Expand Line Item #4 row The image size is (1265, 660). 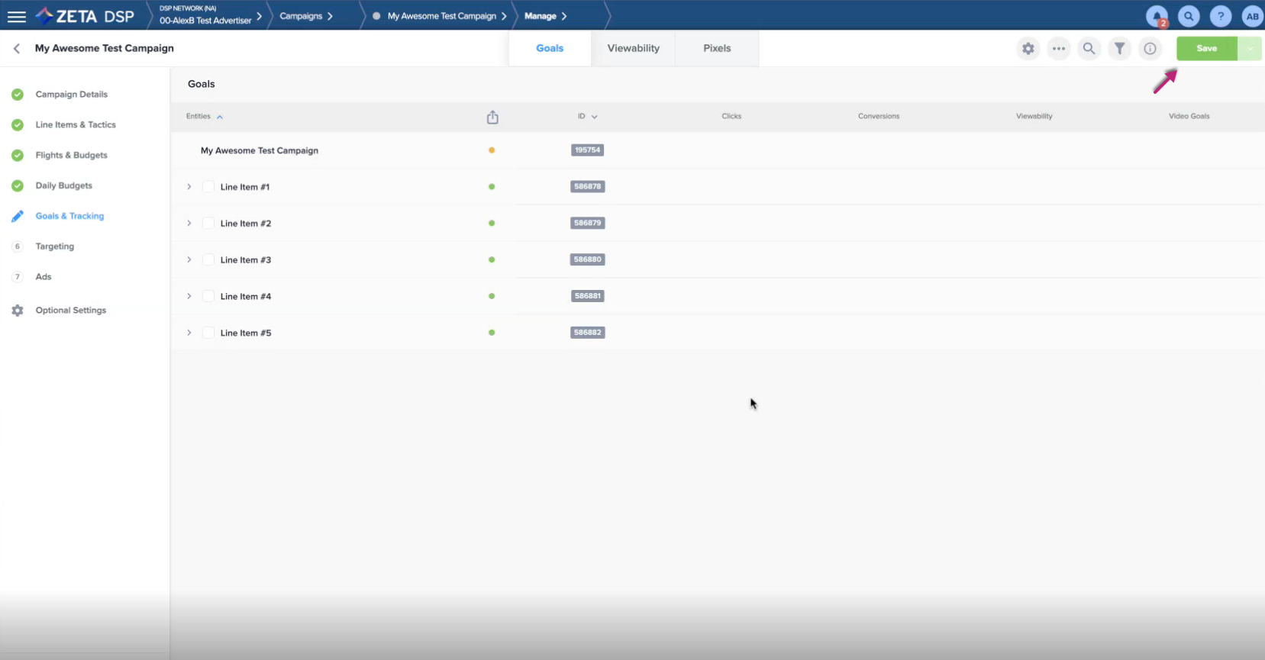189,296
